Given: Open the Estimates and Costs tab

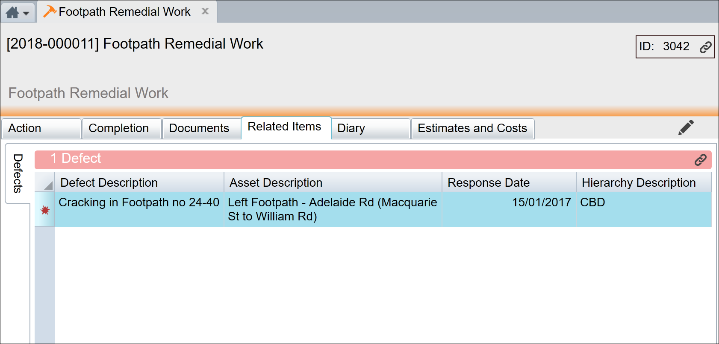Looking at the screenshot, I should click(x=472, y=128).
